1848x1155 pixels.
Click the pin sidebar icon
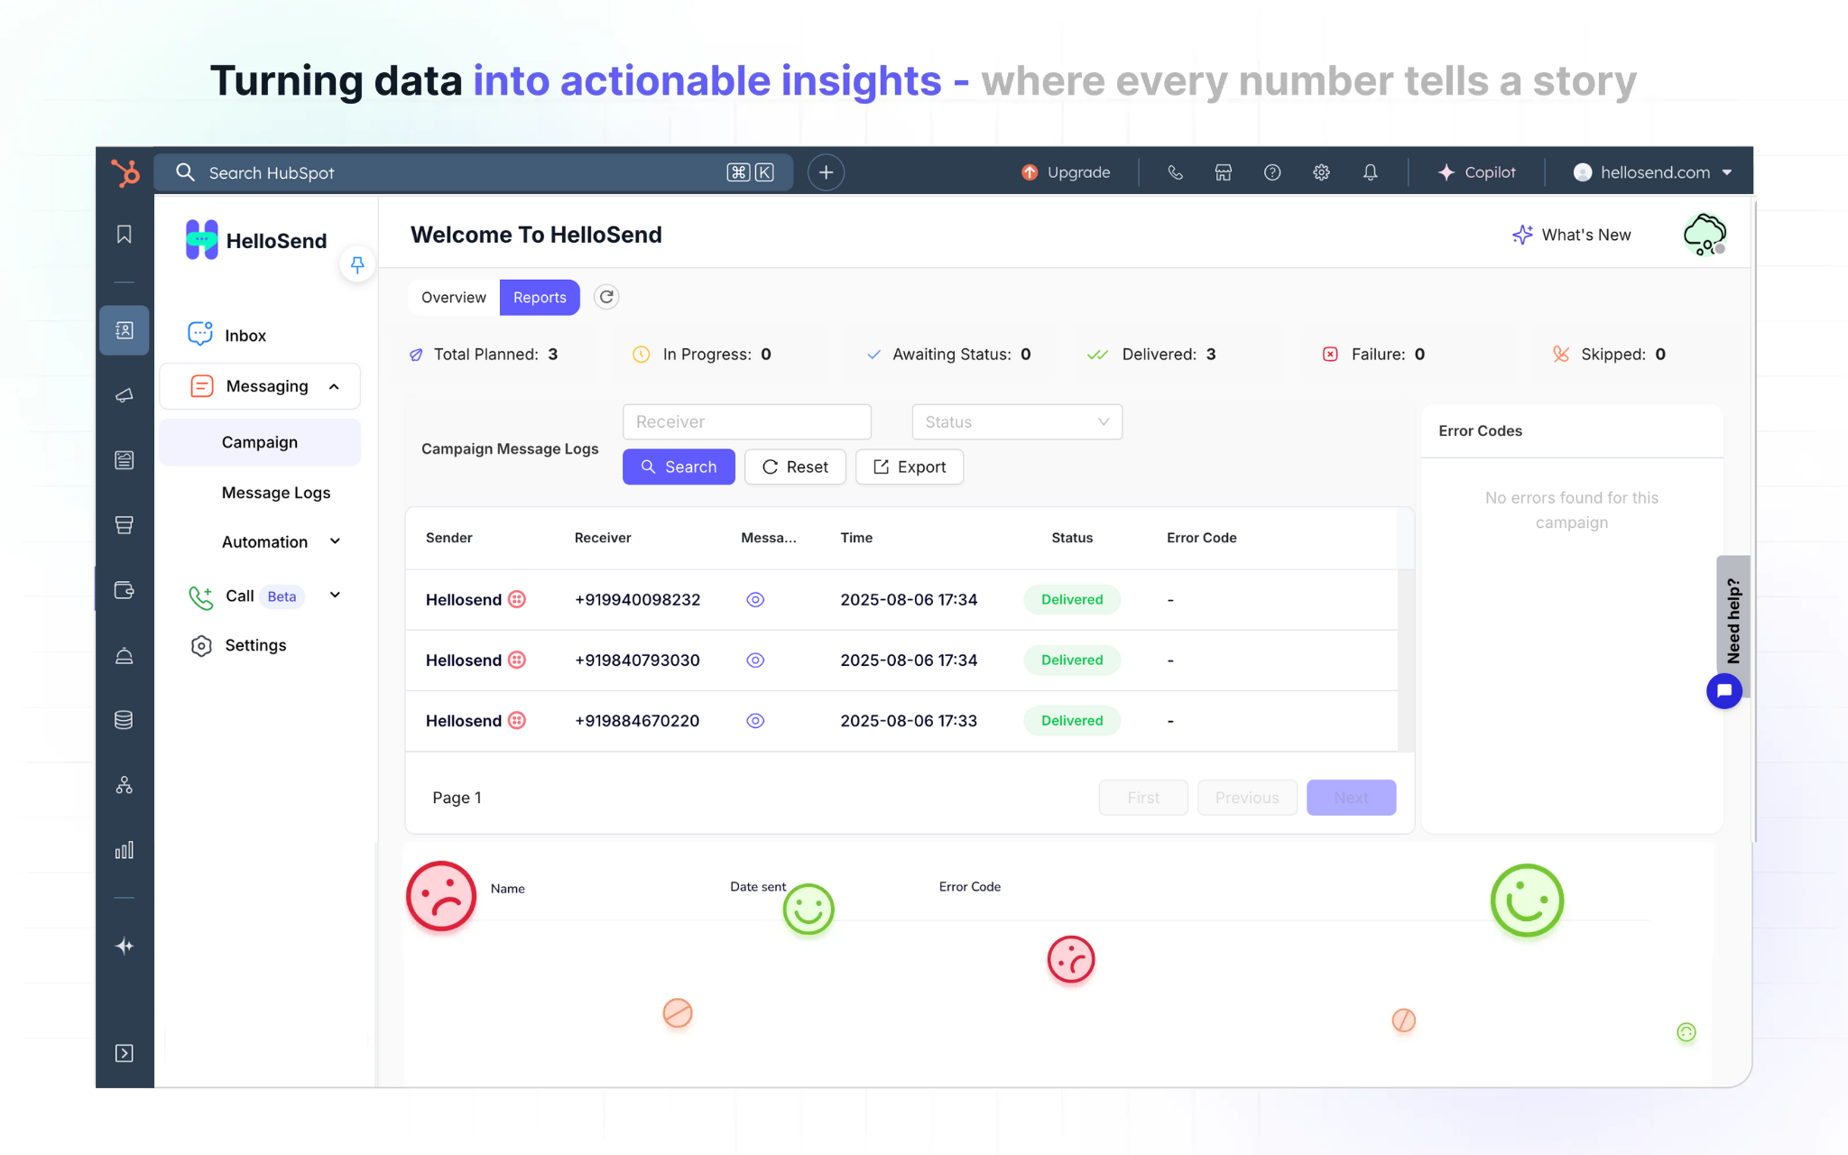357,264
